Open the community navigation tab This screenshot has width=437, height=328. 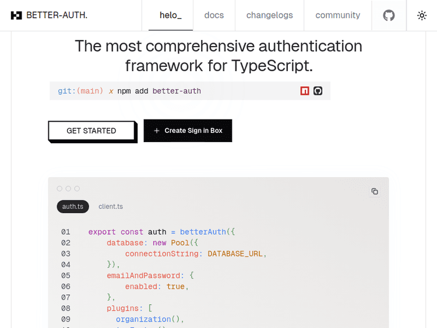click(x=338, y=15)
